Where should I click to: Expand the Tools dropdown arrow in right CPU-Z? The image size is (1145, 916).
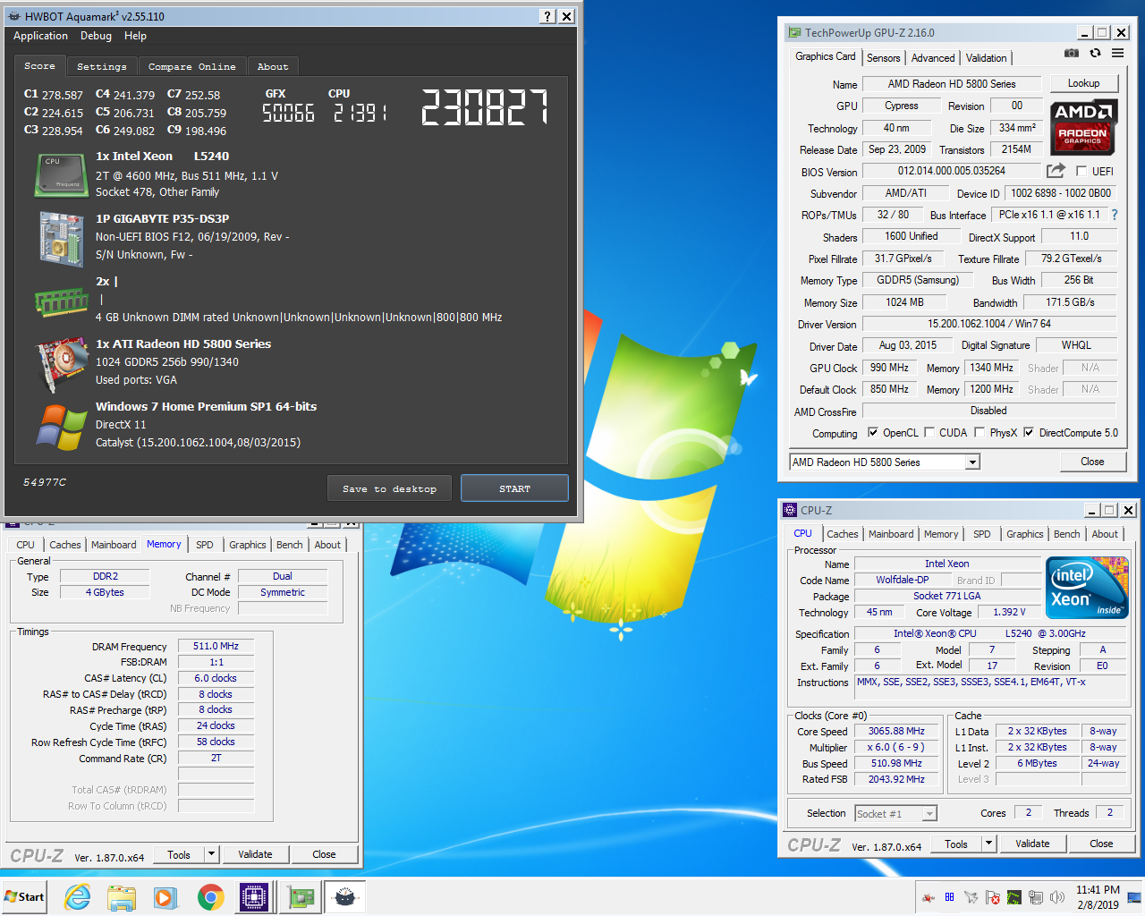click(988, 844)
